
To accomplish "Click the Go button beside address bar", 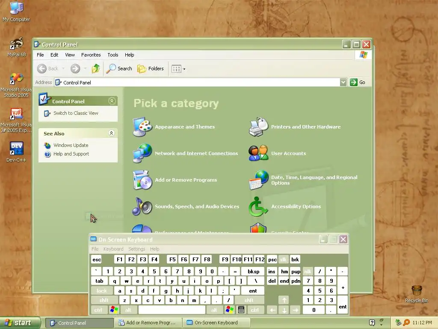I will tap(358, 82).
